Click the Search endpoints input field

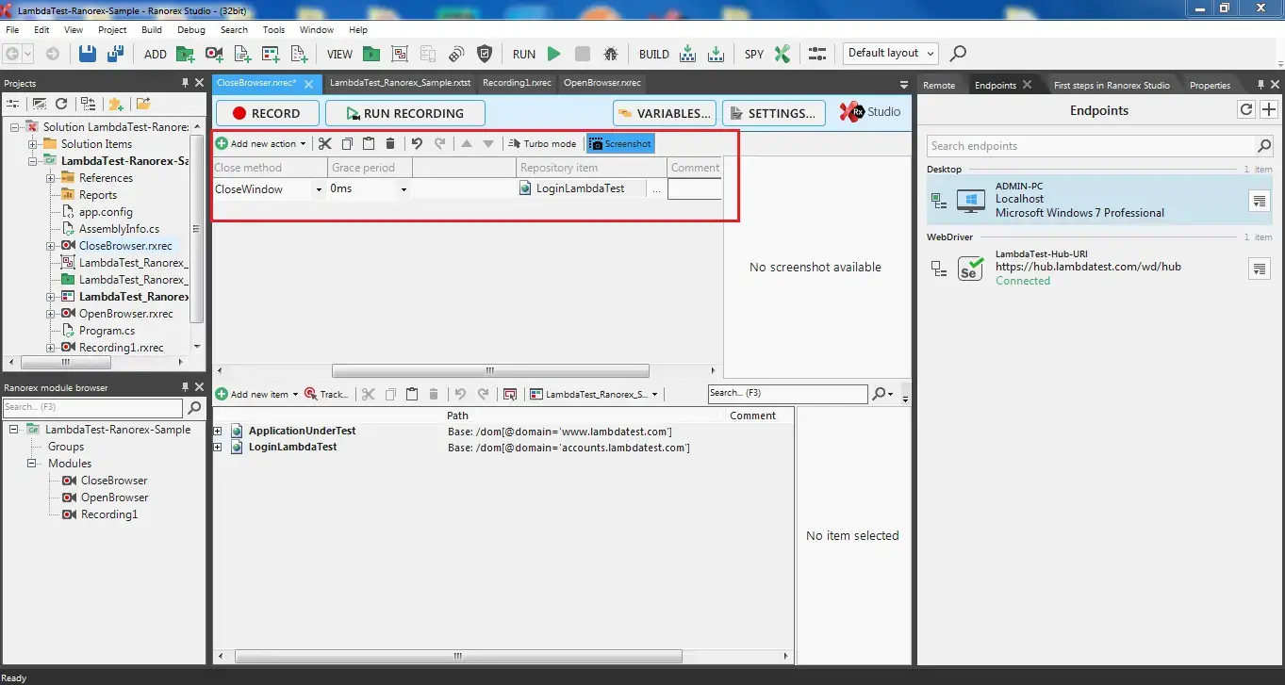tap(1091, 146)
